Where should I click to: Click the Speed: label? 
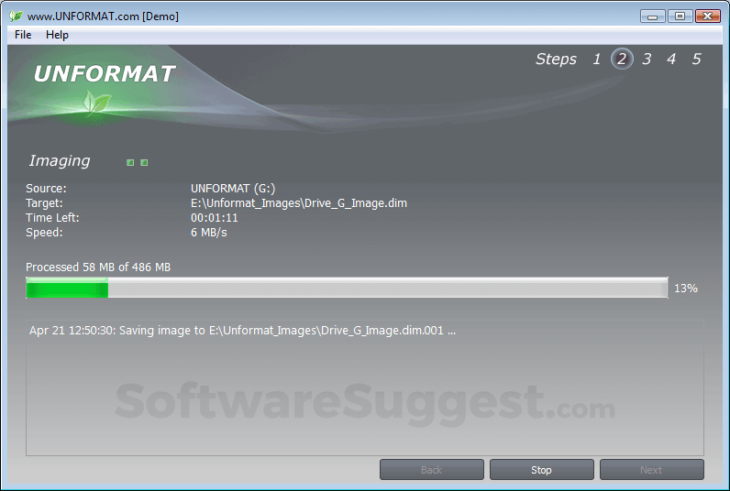(44, 233)
